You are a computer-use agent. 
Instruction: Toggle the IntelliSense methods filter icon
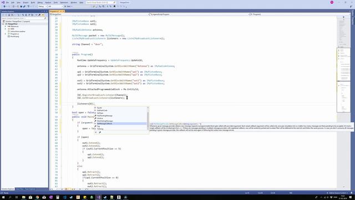tap(95, 132)
